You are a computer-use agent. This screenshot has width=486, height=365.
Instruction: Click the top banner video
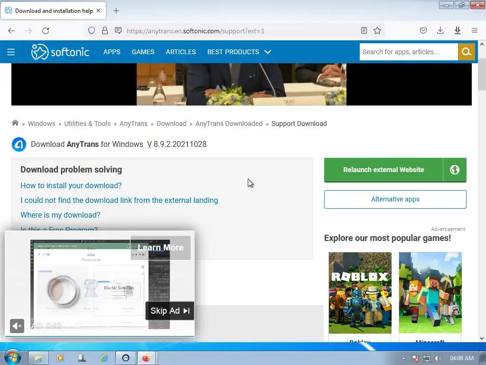[242, 84]
